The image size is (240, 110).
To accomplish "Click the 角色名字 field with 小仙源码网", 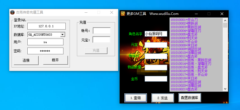I will click(156, 34).
